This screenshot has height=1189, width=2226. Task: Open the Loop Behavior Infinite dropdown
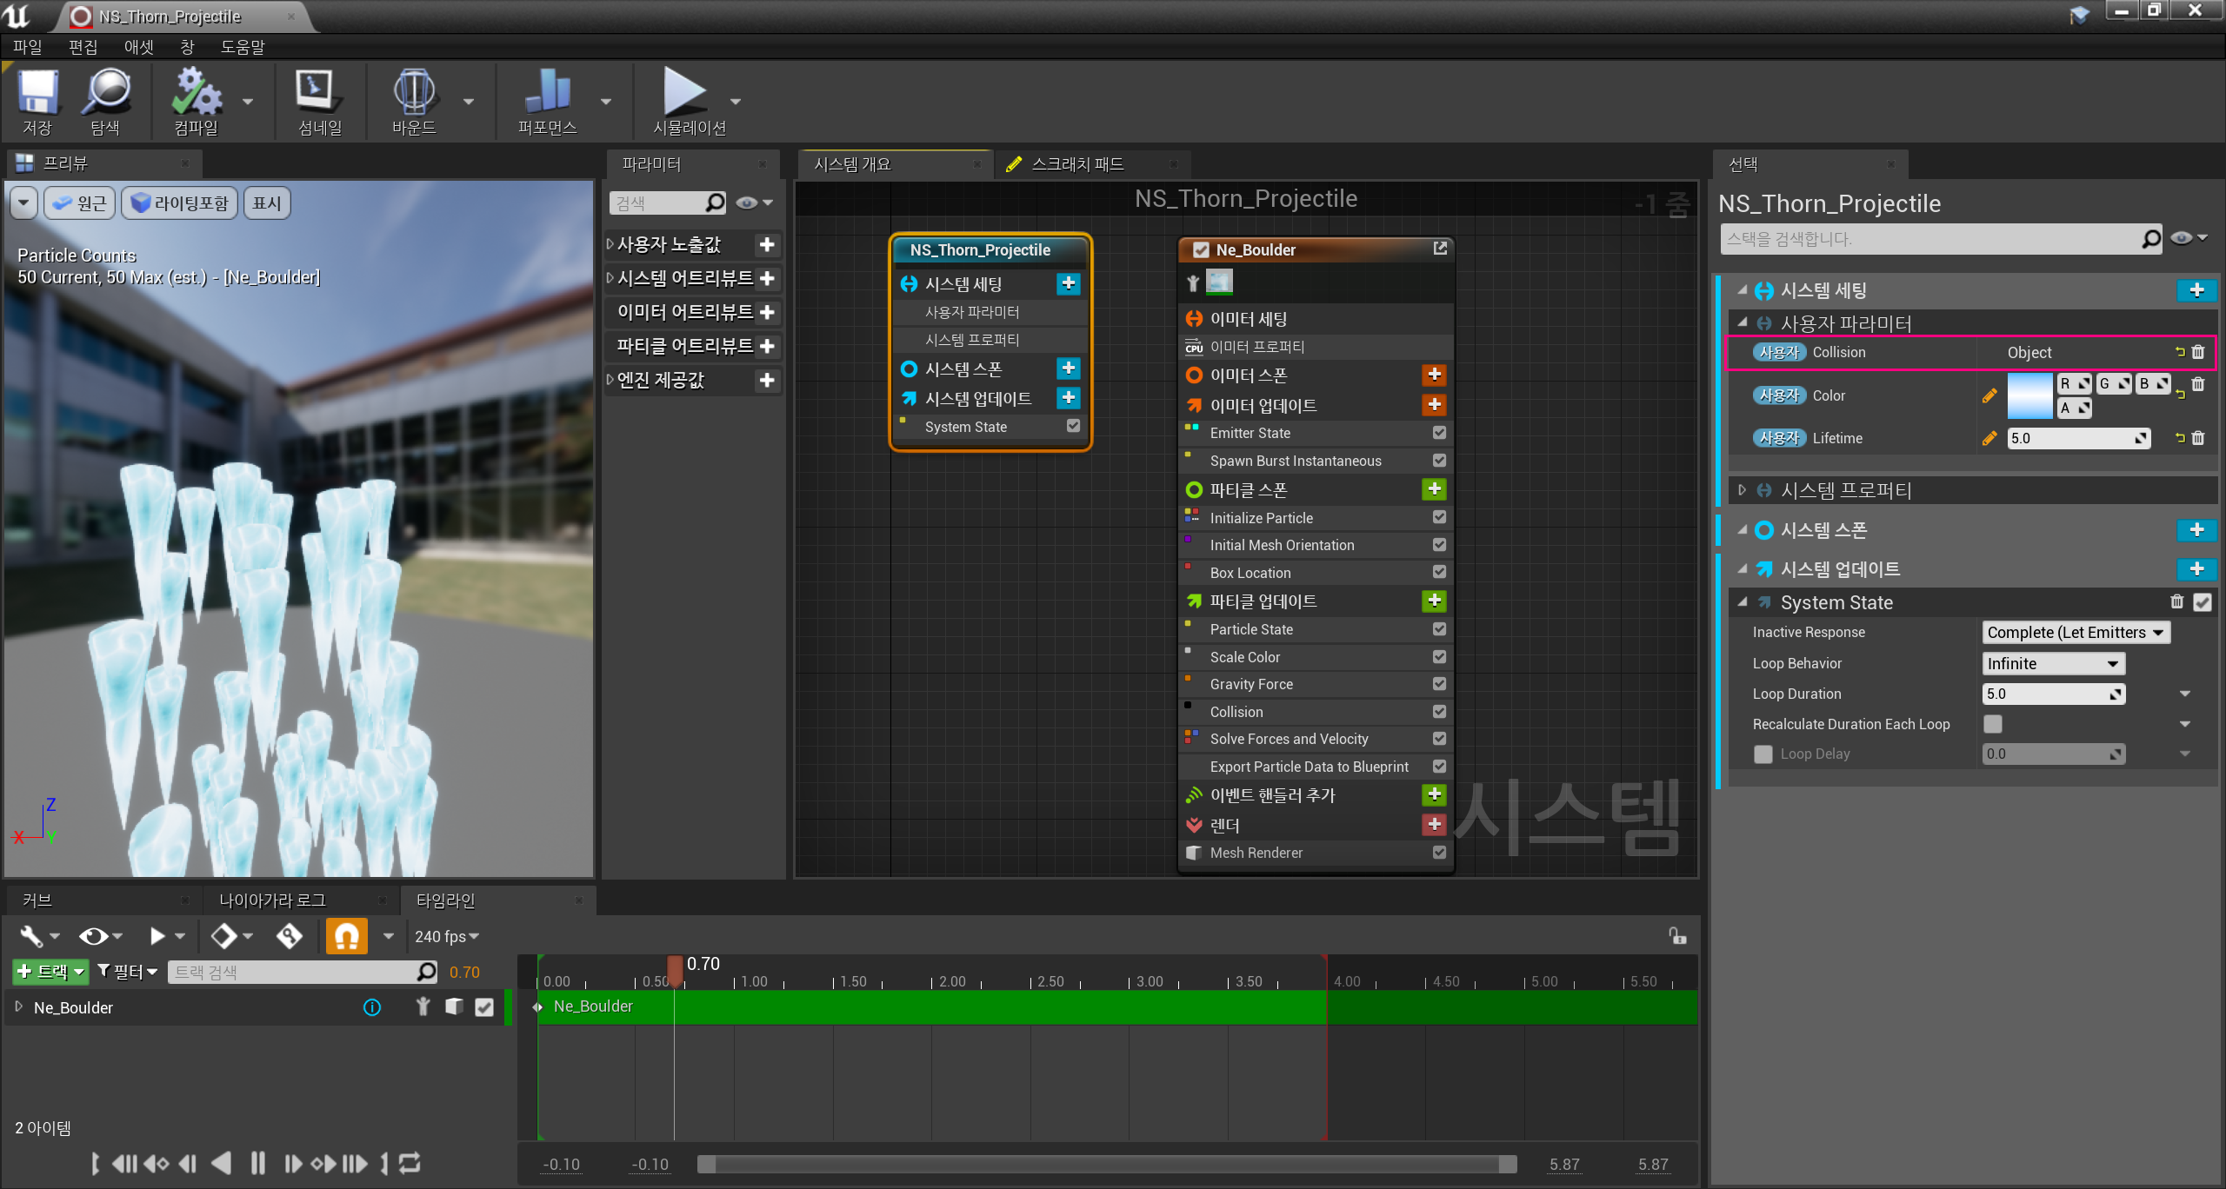[2052, 664]
